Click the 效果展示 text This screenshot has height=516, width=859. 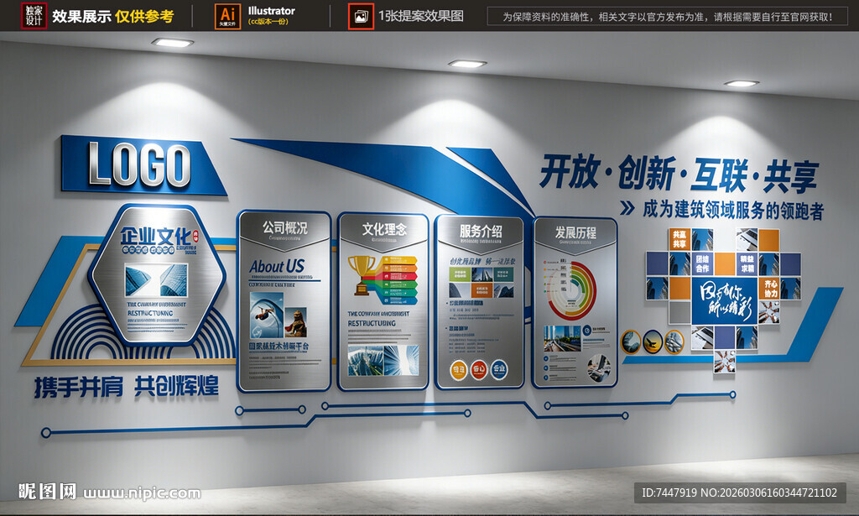click(81, 17)
